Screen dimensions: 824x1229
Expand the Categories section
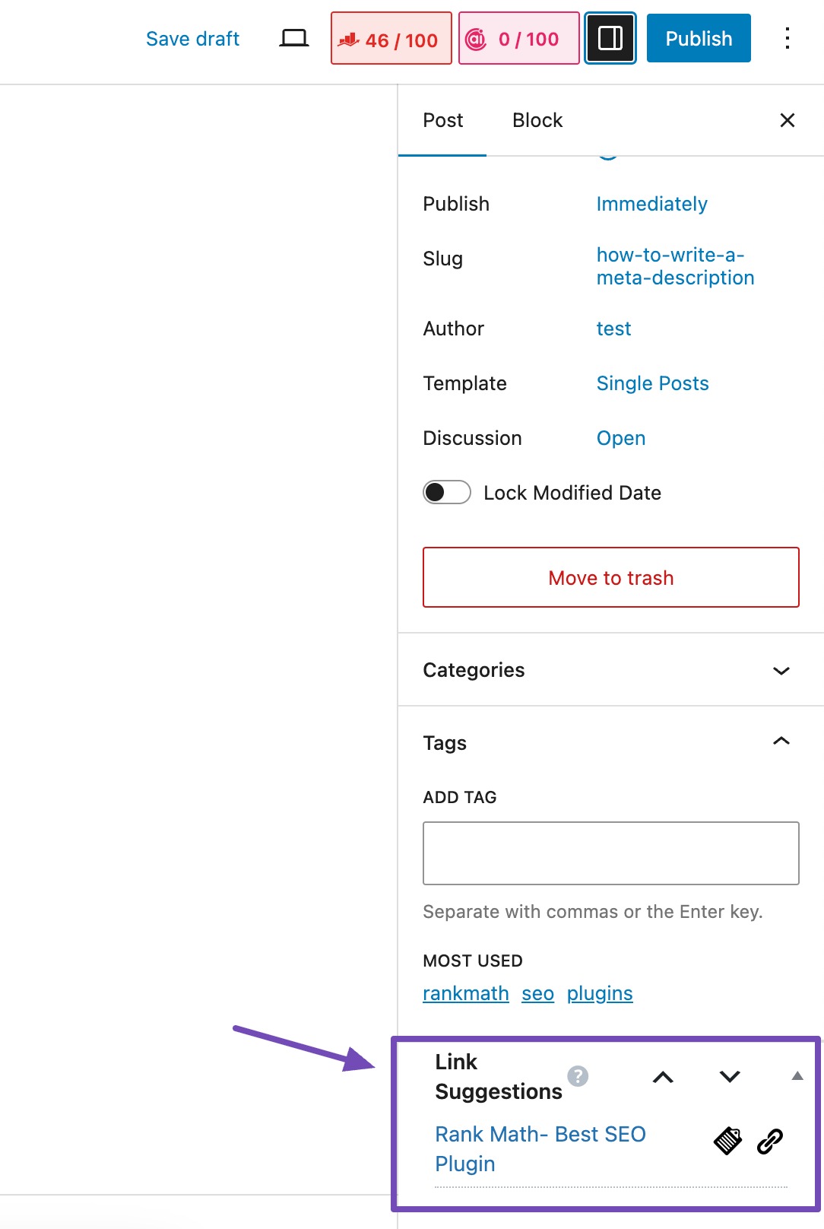[x=781, y=670]
